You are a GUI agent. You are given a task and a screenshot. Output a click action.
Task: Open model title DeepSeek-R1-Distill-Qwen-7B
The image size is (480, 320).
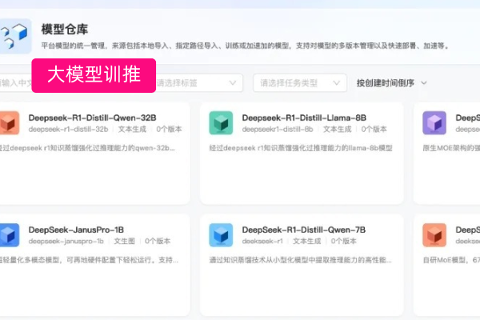304,230
